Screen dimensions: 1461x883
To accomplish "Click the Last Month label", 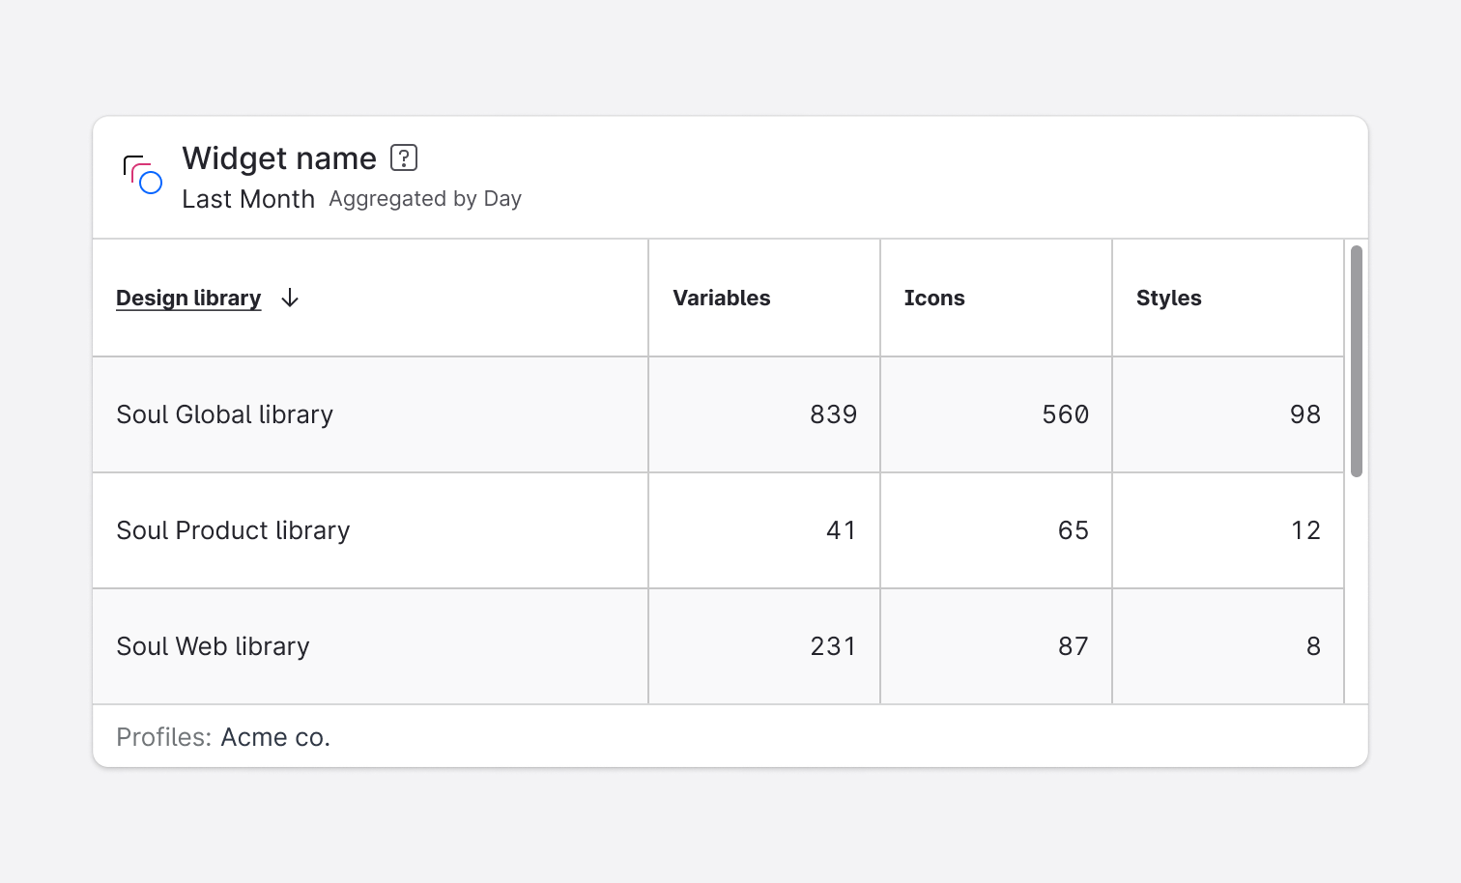I will 248,199.
